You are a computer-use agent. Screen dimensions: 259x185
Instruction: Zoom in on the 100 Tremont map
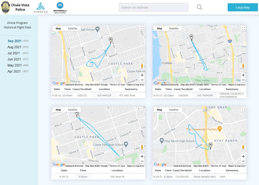tap(243, 75)
